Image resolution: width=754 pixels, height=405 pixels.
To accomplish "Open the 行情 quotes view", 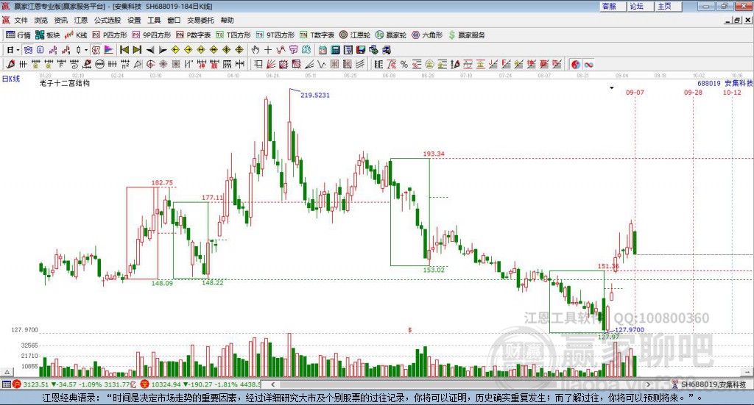I will point(18,35).
